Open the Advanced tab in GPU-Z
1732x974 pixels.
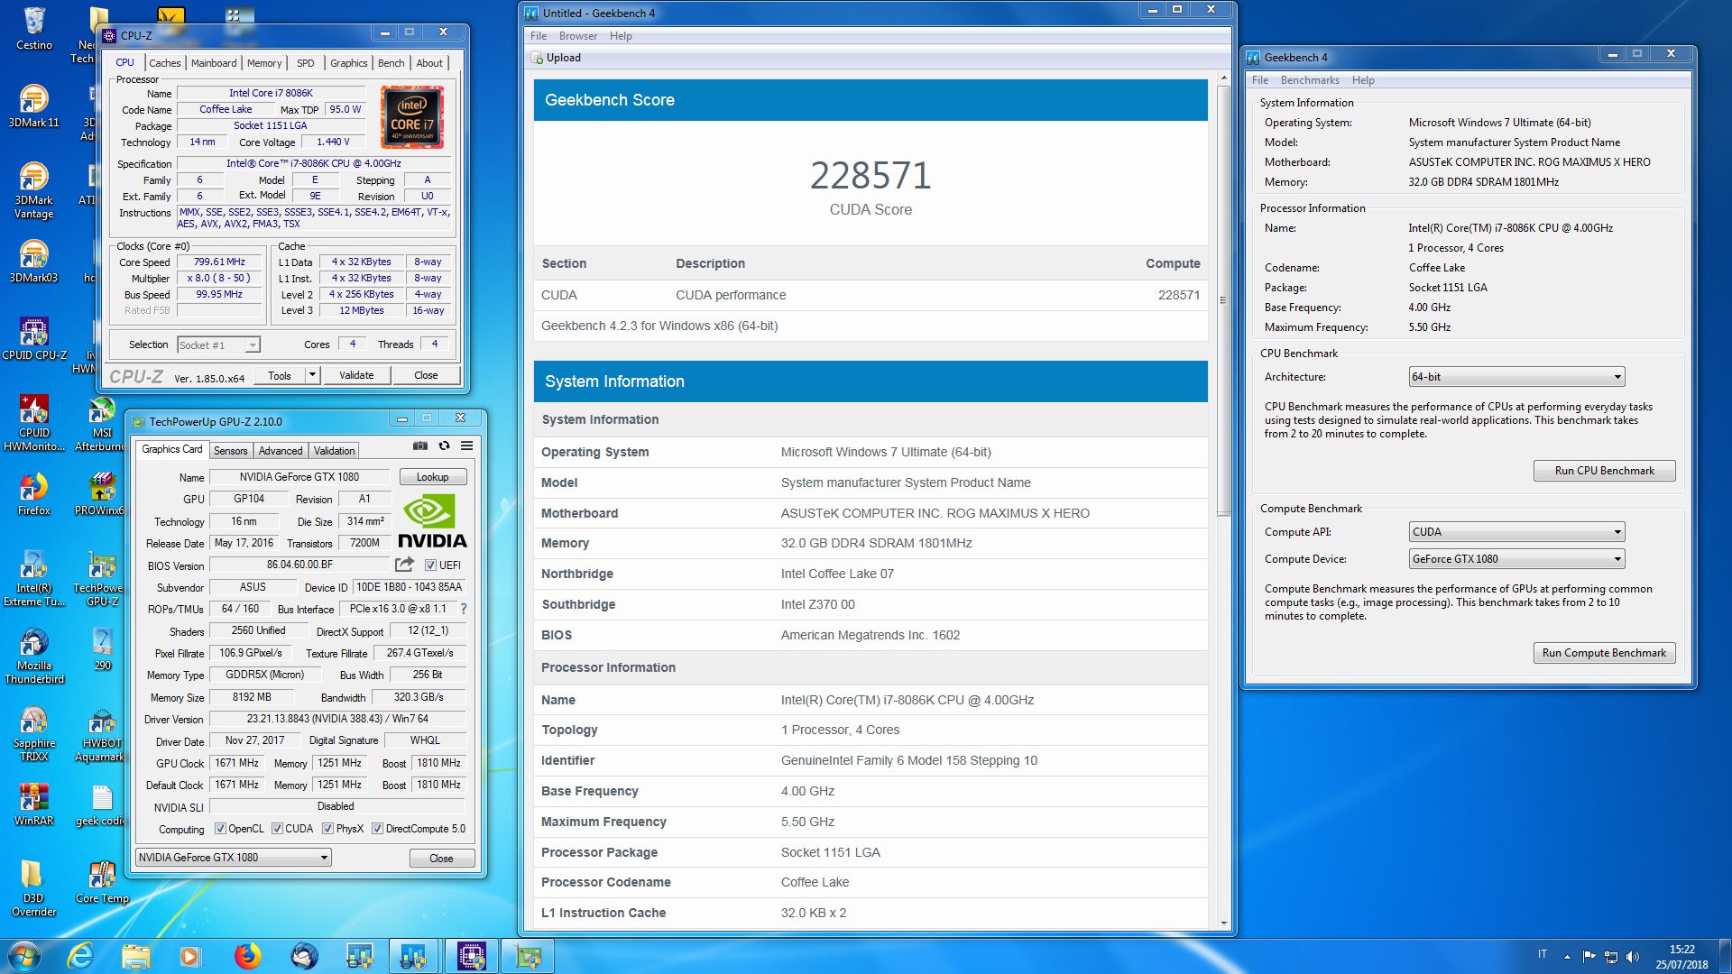tap(281, 451)
